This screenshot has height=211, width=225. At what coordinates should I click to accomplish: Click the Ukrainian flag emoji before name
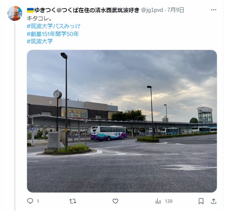click(x=30, y=10)
